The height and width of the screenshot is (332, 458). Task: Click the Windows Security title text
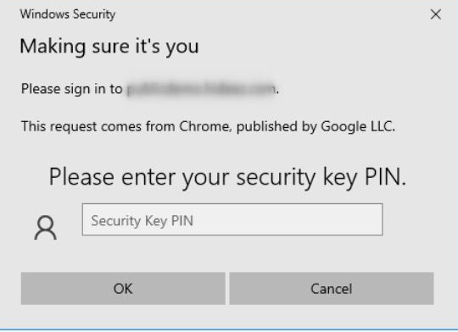click(68, 14)
